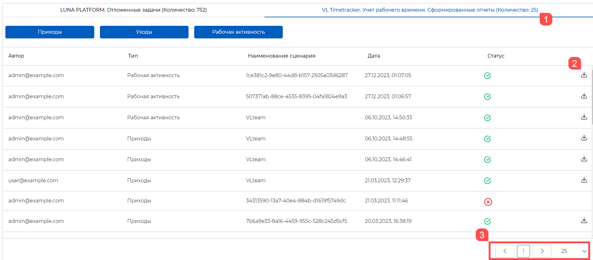The image size is (593, 260).
Task: Click date 20.03.2023, 16:38:19
Action: pyautogui.click(x=388, y=221)
